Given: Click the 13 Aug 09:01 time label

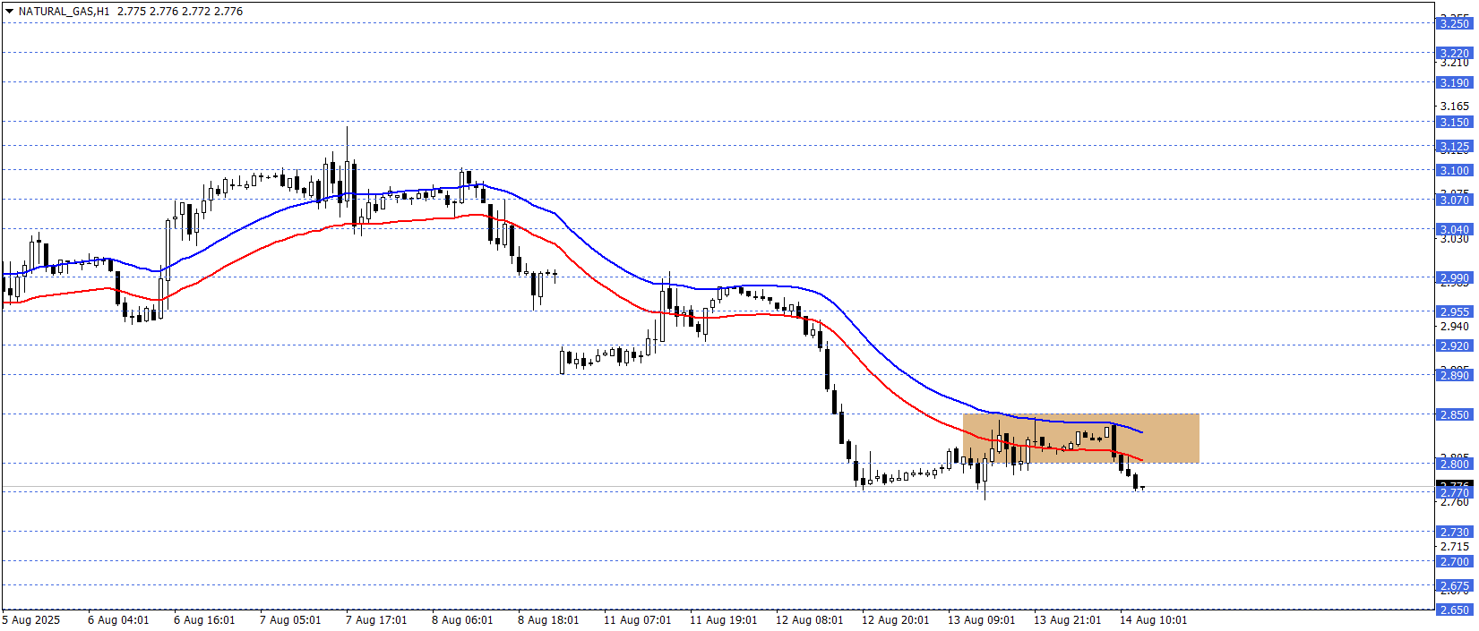Looking at the screenshot, I should pos(981,620).
